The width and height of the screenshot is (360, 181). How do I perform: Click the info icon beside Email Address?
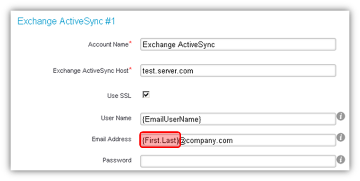[x=341, y=138]
